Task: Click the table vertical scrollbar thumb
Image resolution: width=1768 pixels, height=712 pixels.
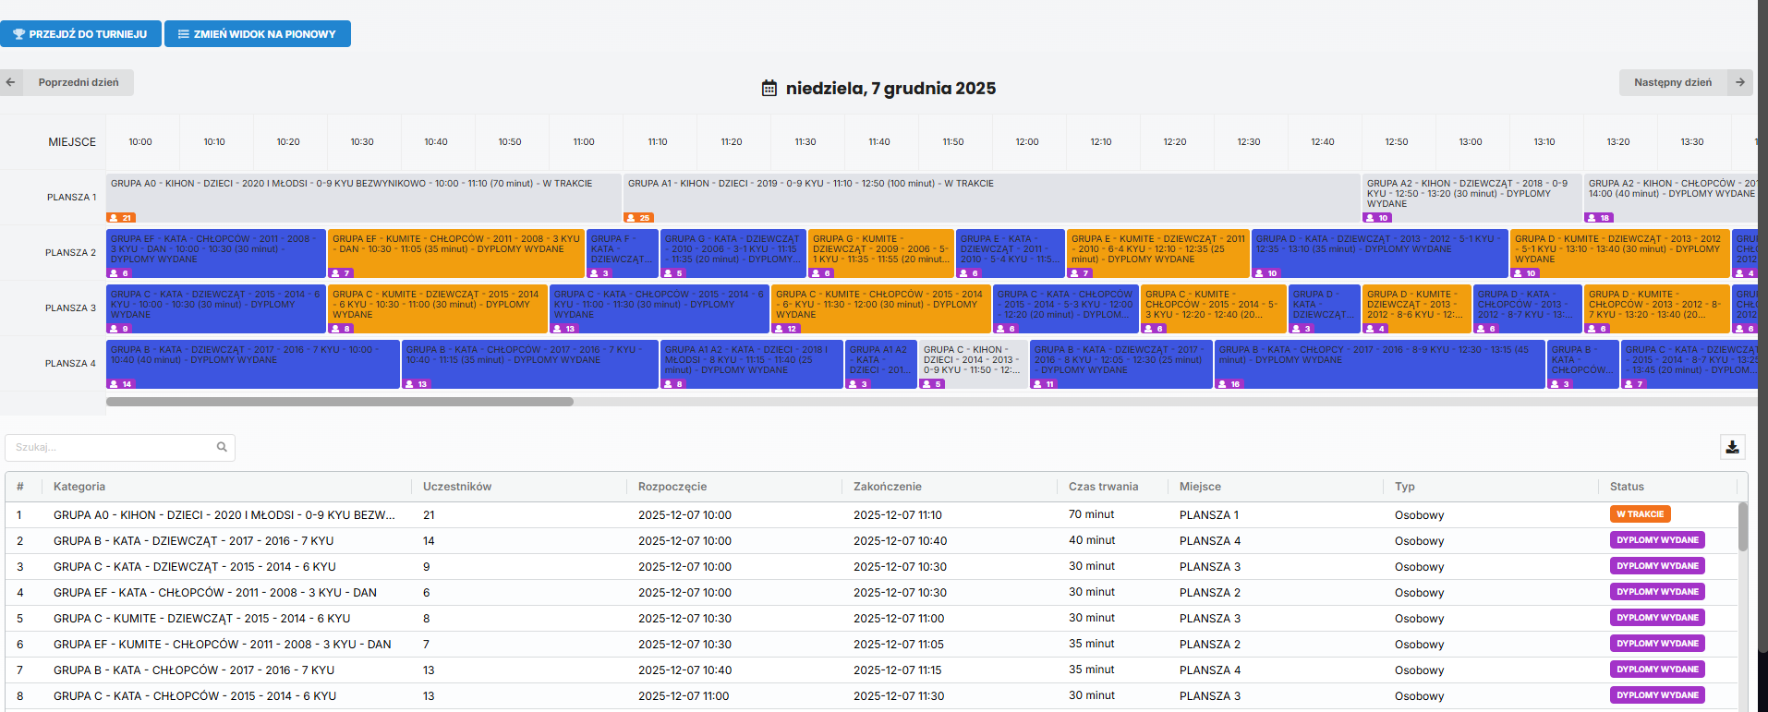Action: pos(1743,526)
